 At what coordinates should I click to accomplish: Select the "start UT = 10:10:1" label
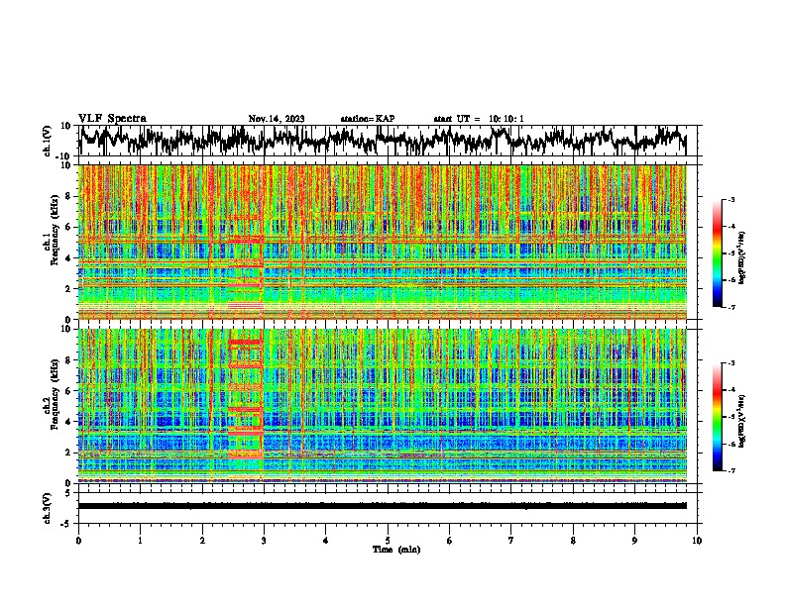point(479,119)
